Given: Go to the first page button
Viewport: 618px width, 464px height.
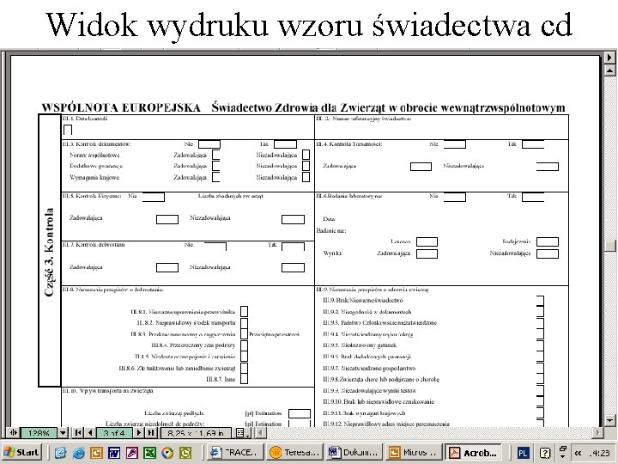Looking at the screenshot, I should point(78,433).
